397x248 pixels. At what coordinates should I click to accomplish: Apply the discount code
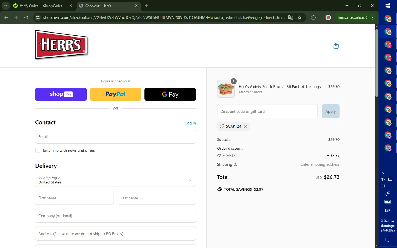[x=330, y=111]
